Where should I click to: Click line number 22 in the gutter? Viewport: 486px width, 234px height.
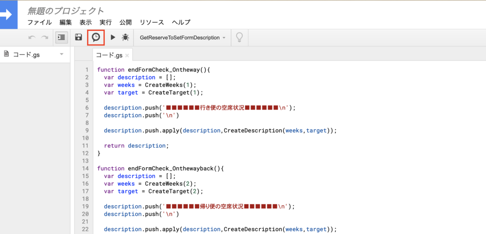pyautogui.click(x=85, y=229)
